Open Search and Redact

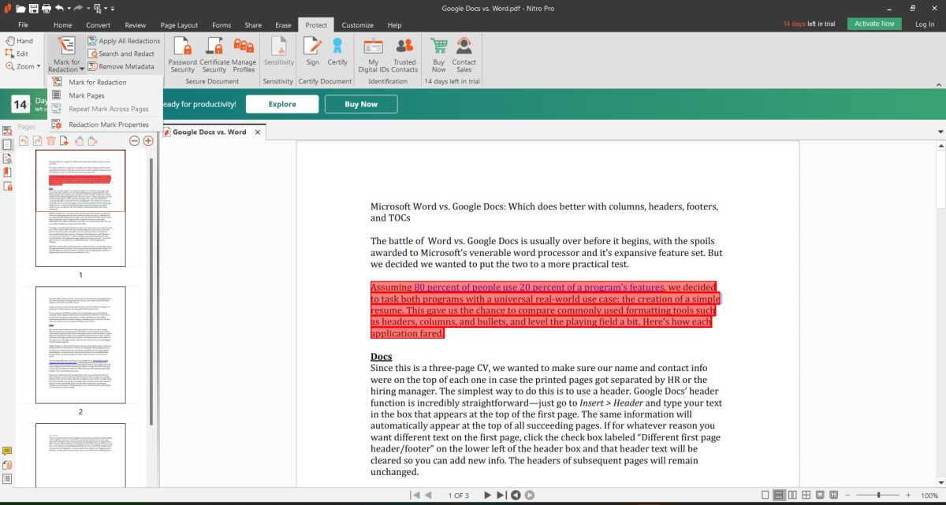click(x=121, y=54)
